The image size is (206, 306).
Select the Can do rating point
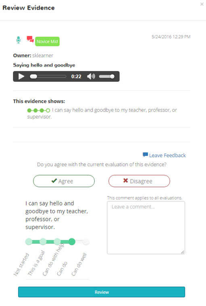[72, 241]
